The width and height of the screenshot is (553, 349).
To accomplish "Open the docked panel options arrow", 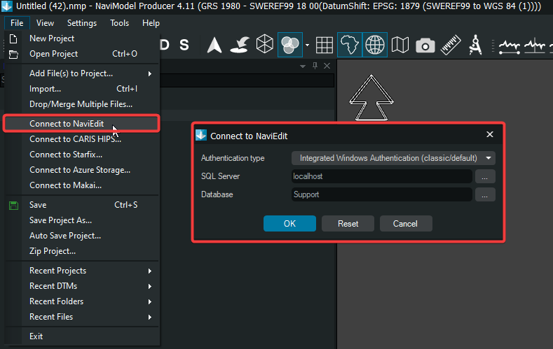I will coord(303,66).
